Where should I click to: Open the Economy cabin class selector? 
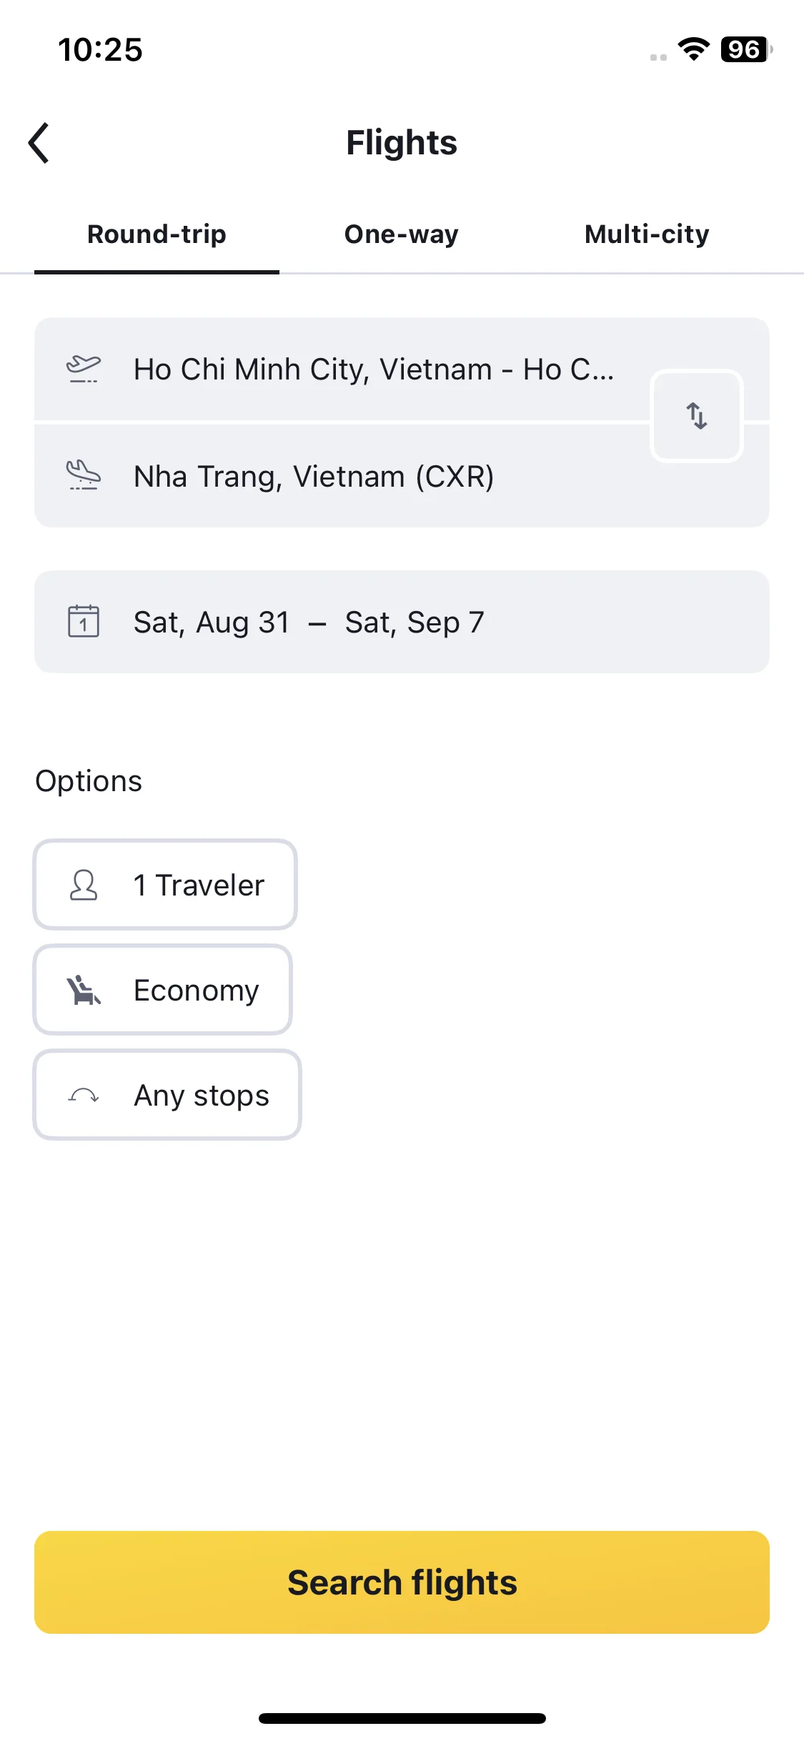pos(163,990)
